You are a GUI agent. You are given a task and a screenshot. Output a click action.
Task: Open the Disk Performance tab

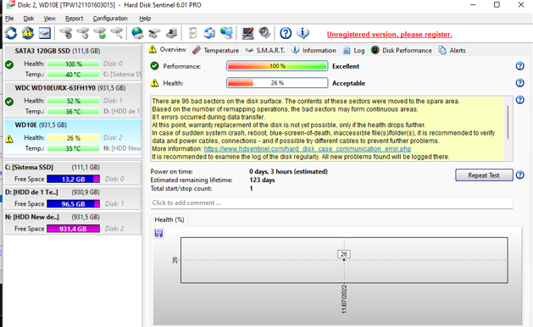pyautogui.click(x=402, y=50)
